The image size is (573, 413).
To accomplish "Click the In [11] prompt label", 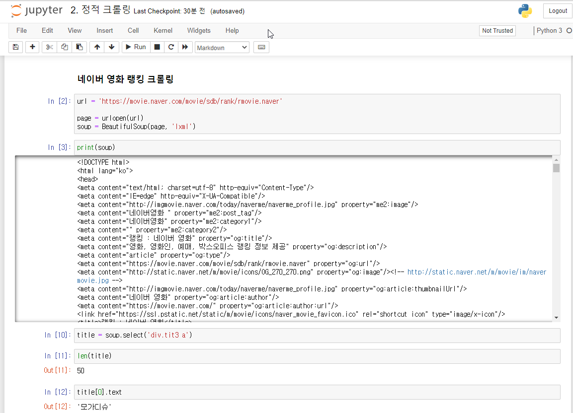I will [x=57, y=356].
